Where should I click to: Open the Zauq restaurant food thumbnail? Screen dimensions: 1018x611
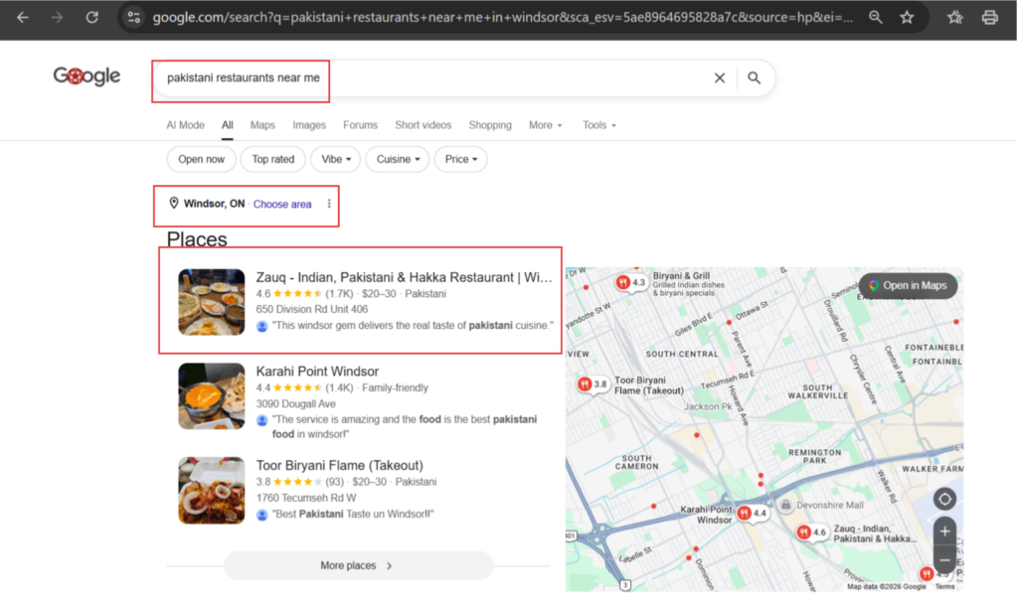[212, 302]
